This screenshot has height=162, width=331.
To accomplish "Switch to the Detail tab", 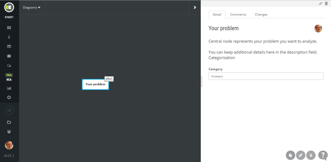I will 217,14.
